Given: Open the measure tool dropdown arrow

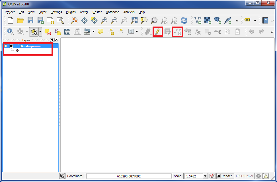Looking at the screenshot, I should point(93,32).
